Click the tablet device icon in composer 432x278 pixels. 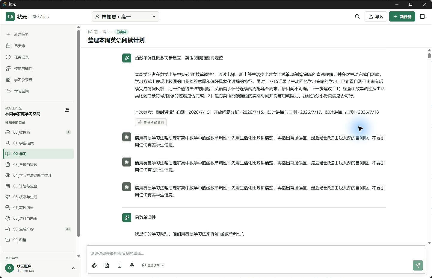coord(120,265)
